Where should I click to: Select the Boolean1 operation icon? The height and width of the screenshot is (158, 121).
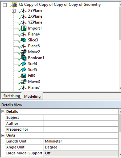tap(24, 58)
